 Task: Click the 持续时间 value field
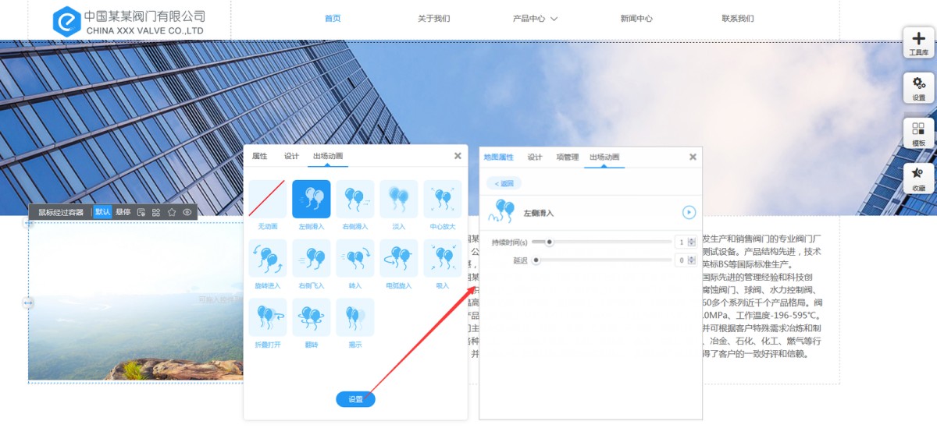[682, 242]
